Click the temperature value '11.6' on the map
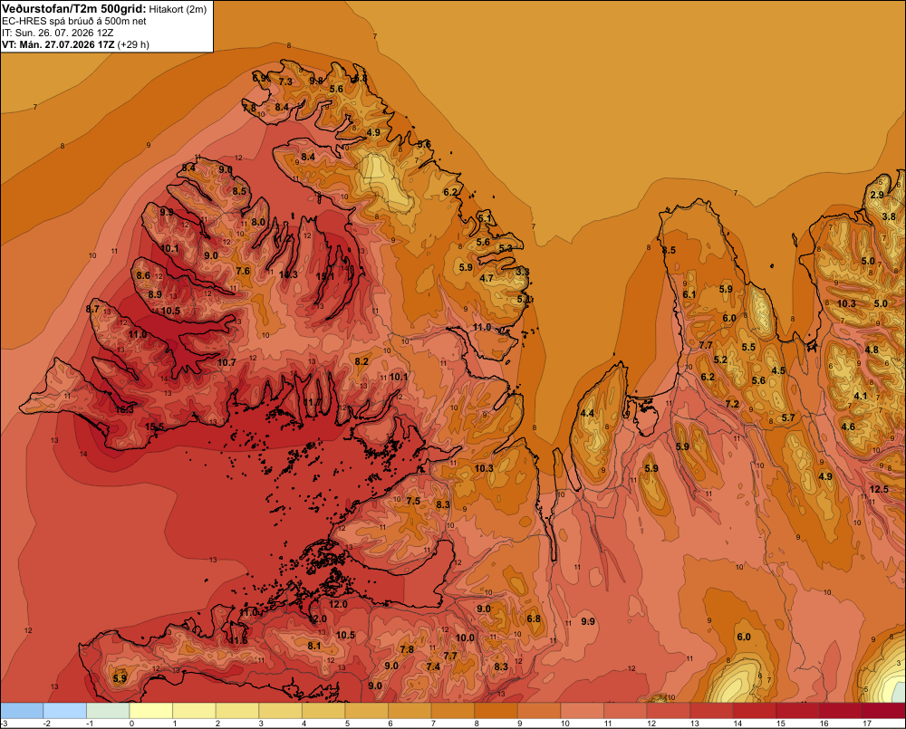Screen dimensions: 906x729 238,640
